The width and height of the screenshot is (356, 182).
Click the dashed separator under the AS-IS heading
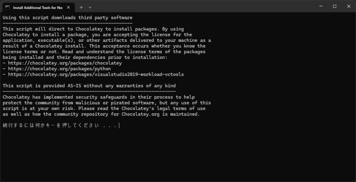89,91
